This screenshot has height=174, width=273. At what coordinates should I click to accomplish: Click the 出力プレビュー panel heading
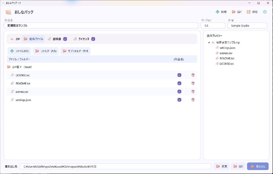pyautogui.click(x=214, y=36)
